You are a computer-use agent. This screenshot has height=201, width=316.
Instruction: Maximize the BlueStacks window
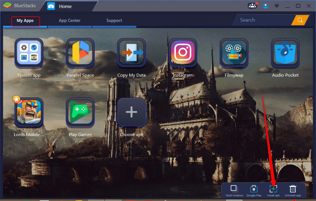point(298,6)
